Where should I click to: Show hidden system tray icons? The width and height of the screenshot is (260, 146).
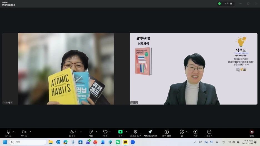[195, 142]
